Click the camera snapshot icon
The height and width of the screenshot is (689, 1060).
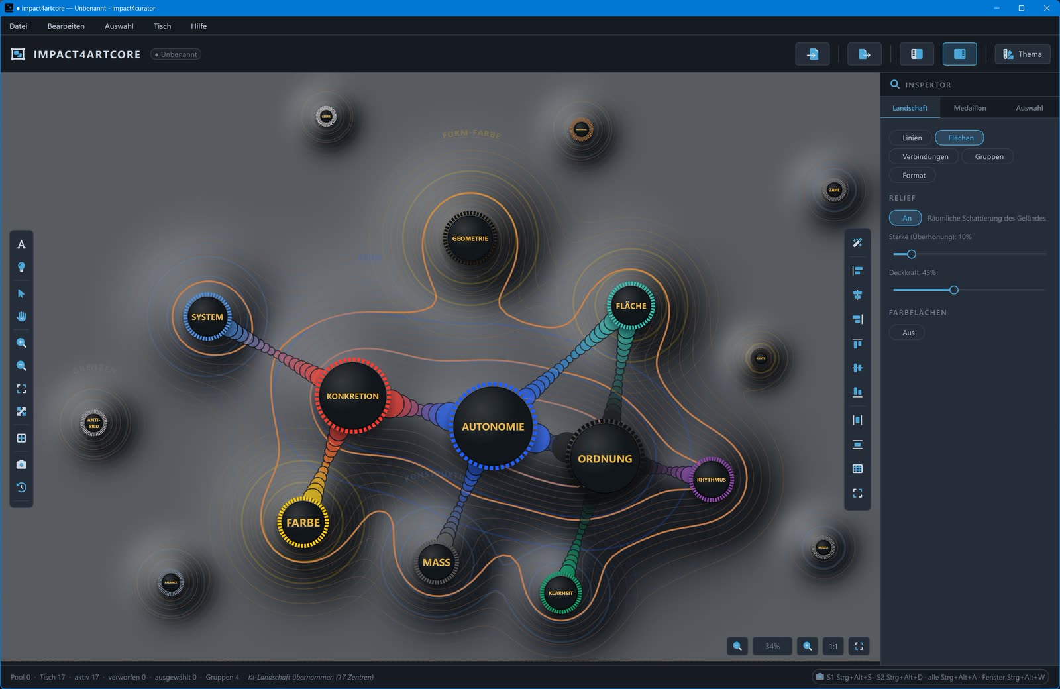click(21, 464)
